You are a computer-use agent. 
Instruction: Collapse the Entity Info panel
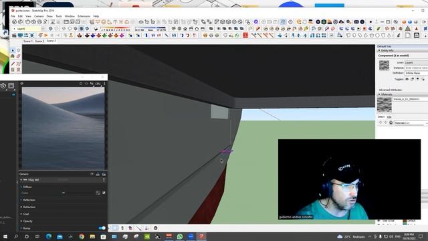379,51
